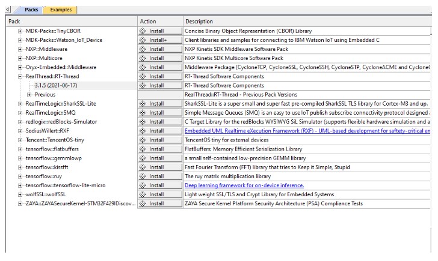
Task: Click the Pack column header
Action: [71, 22]
